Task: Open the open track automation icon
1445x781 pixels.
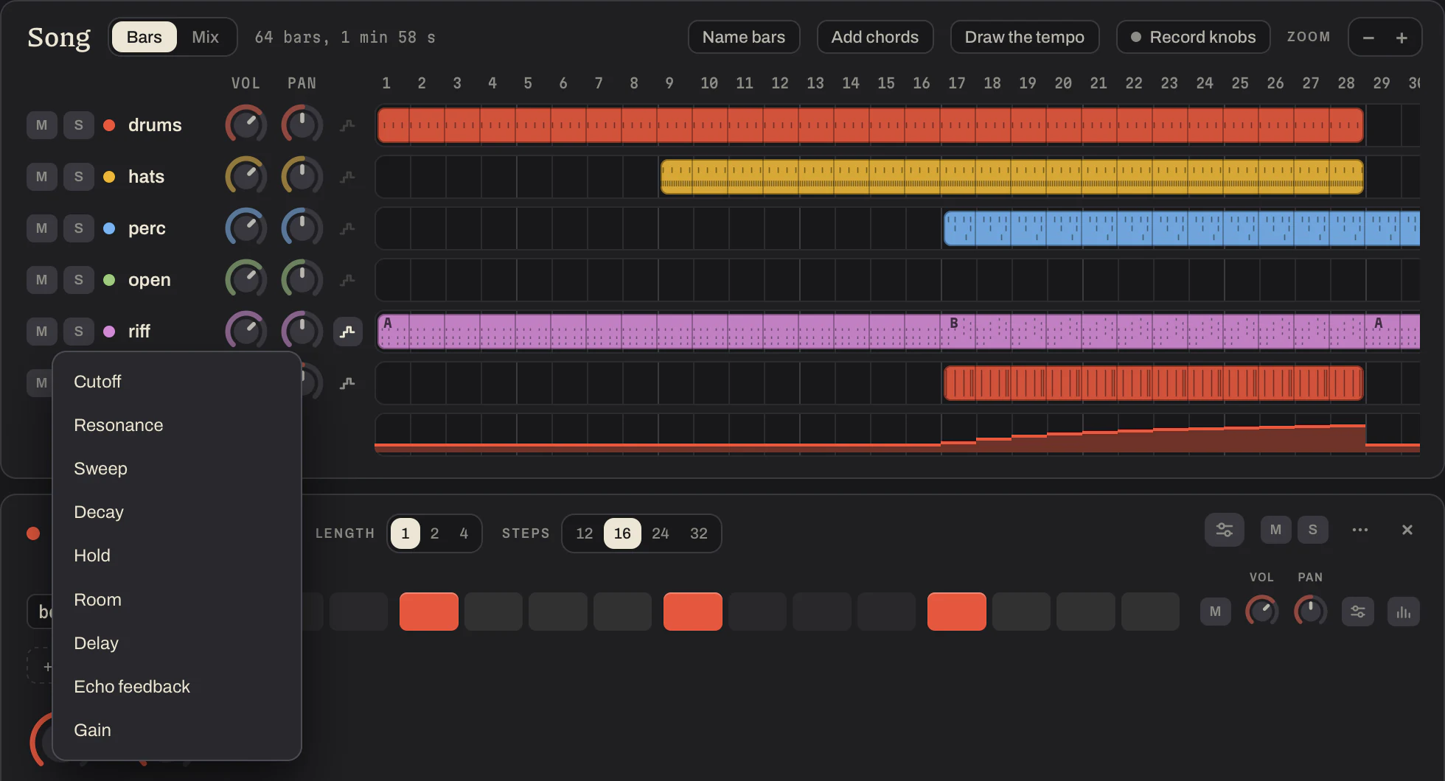Action: tap(347, 280)
